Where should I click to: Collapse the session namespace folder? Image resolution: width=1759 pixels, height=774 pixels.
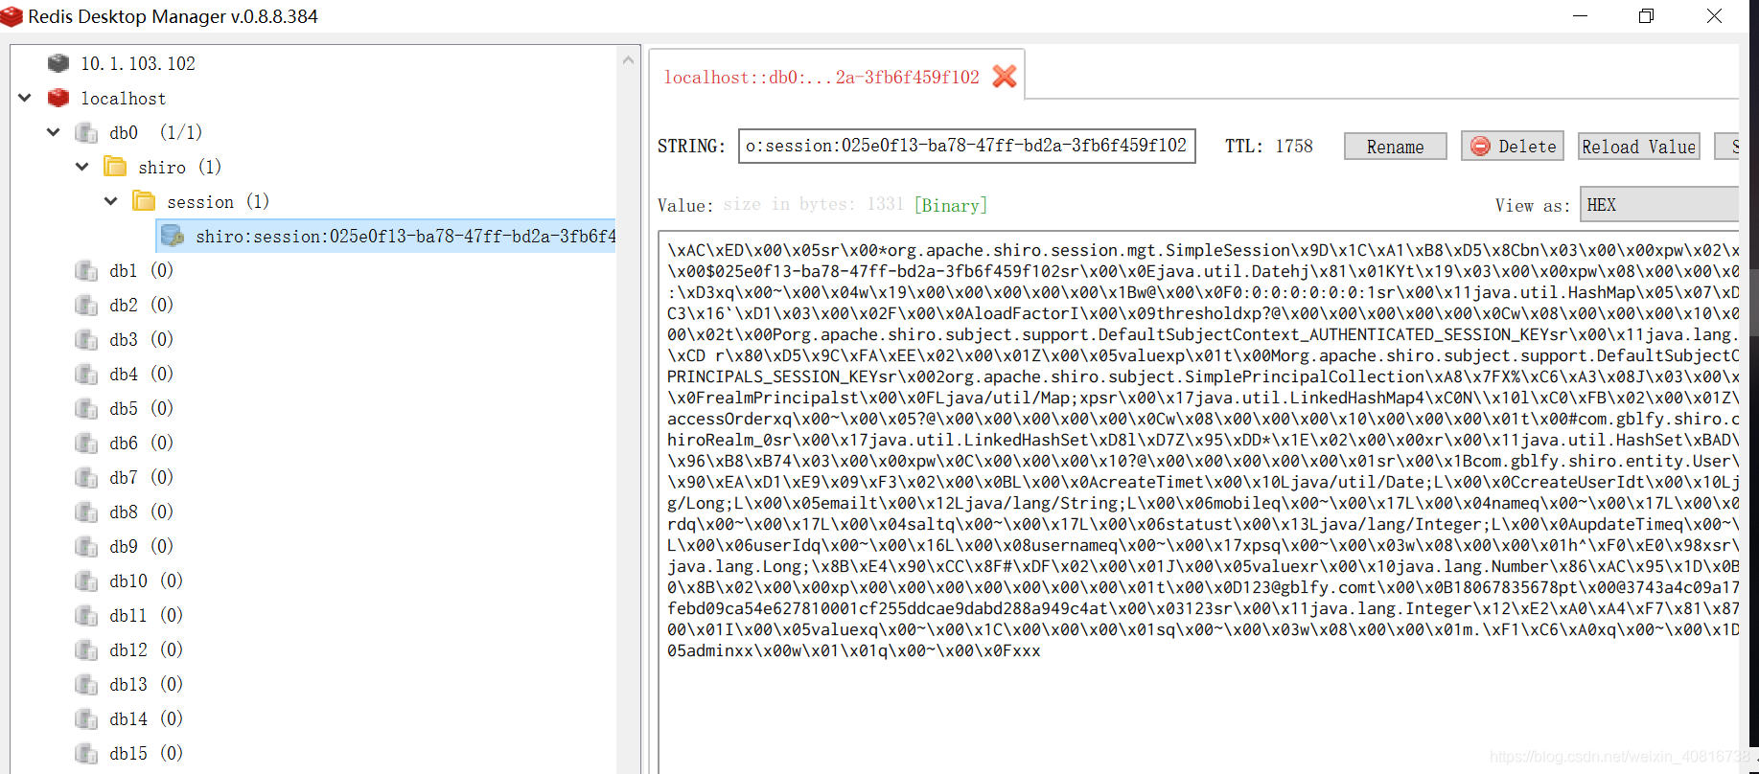[x=111, y=201]
